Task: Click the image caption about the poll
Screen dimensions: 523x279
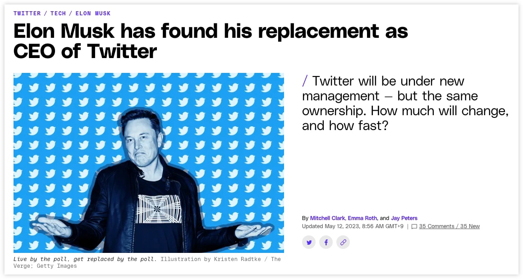Action: [x=85, y=259]
